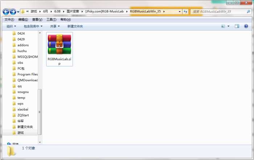Open the view options dropdown arrow
Viewport: 254px width, 160px height.
228,26
